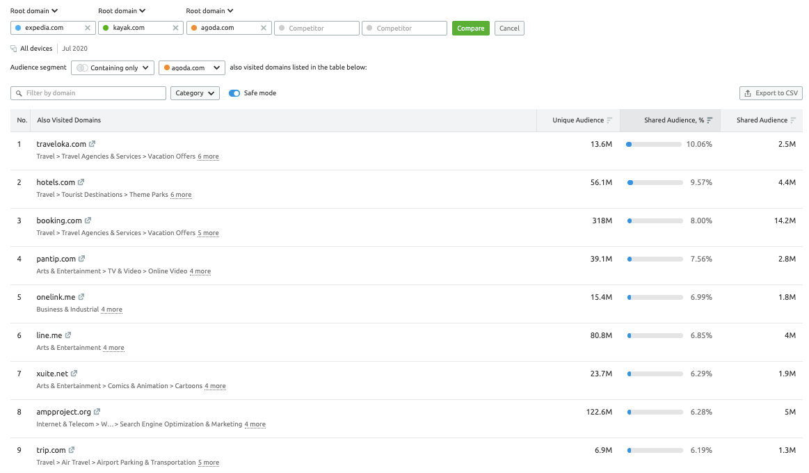Image resolution: width=809 pixels, height=473 pixels.
Task: Click the Filter by domain search field
Action: (x=88, y=93)
